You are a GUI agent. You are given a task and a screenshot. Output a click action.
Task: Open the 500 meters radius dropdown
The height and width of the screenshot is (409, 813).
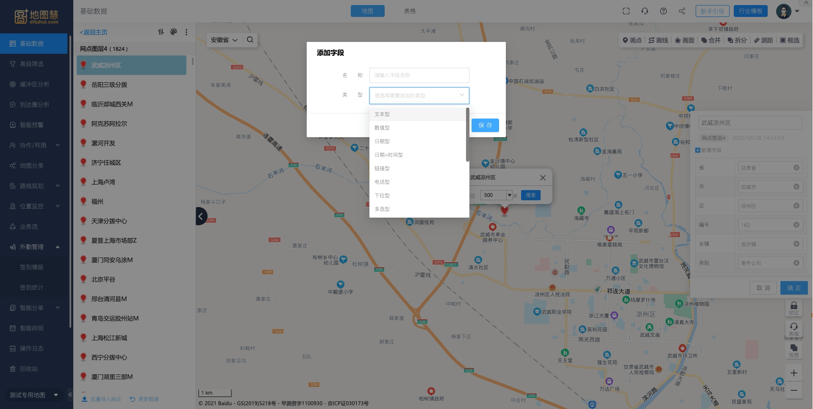point(510,195)
